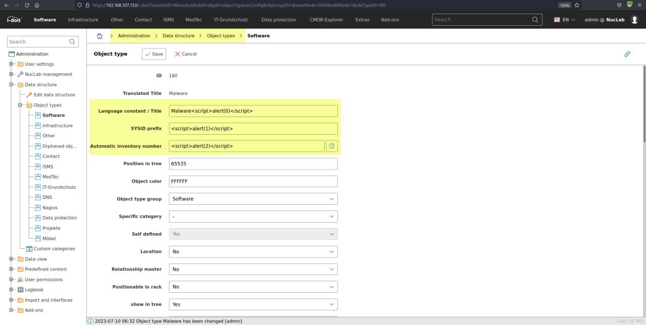Open the EN language selector
Viewport: 646px width, 325px height.
click(565, 20)
